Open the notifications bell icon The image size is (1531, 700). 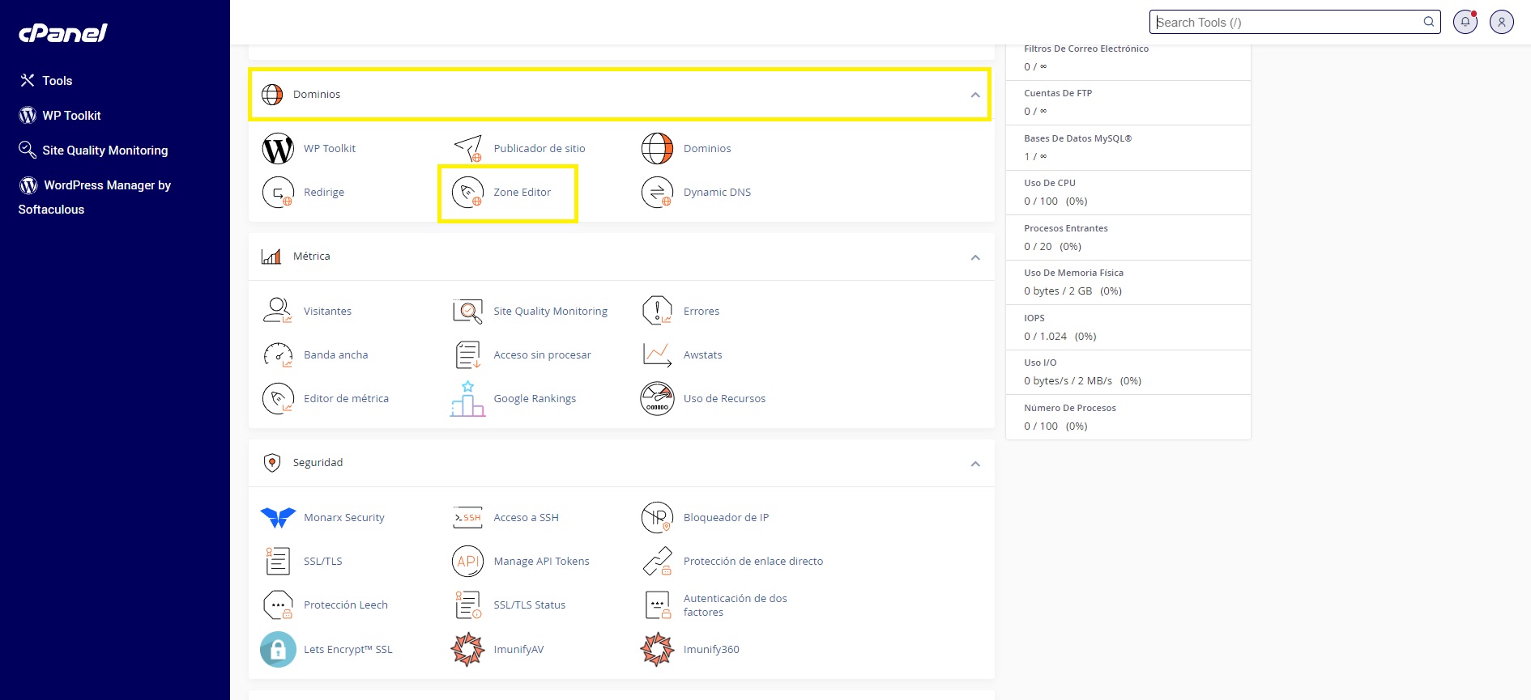(1465, 23)
